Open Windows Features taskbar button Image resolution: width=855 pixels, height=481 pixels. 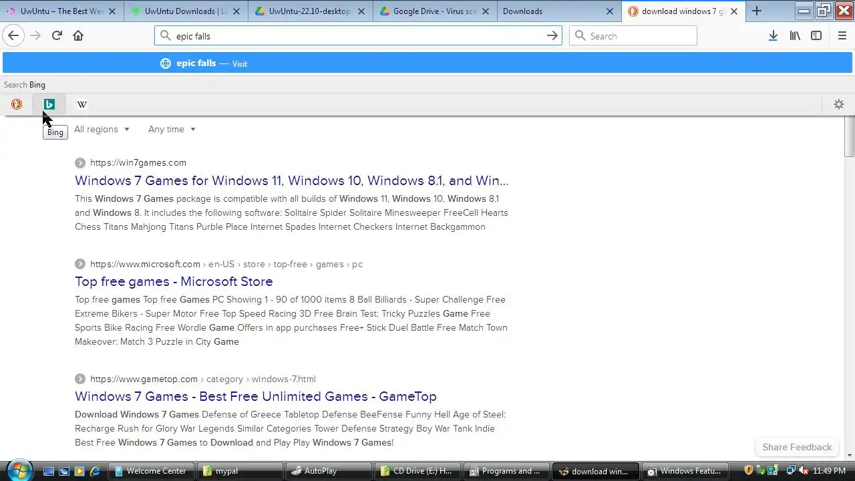685,471
